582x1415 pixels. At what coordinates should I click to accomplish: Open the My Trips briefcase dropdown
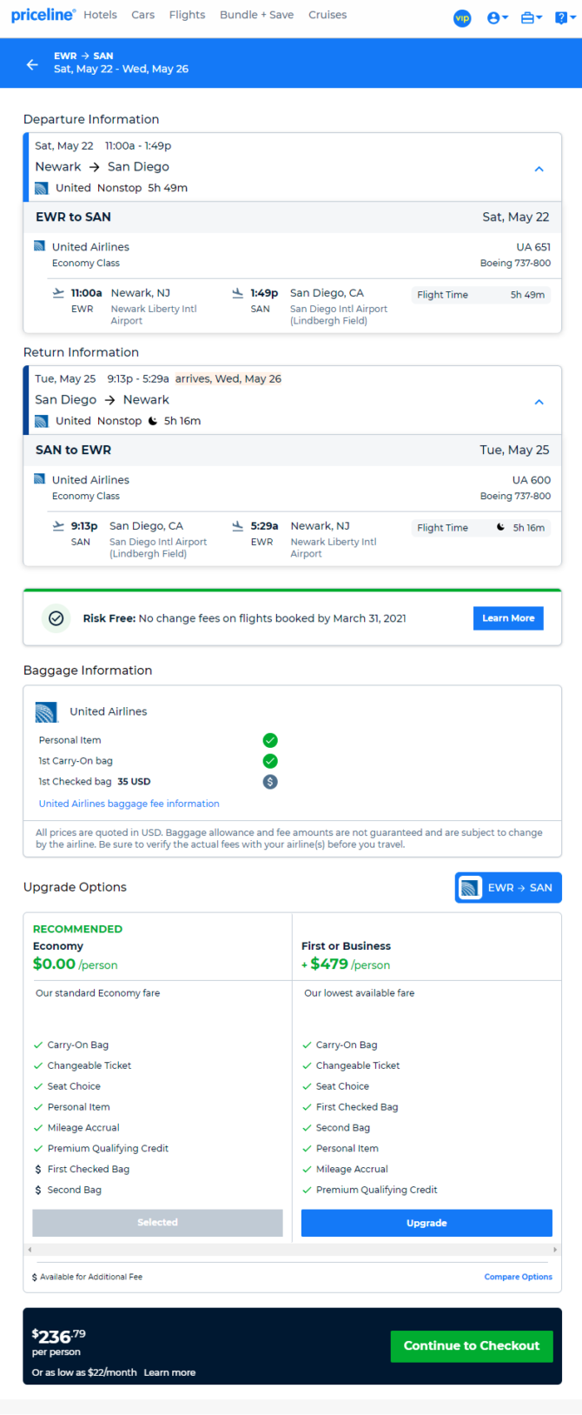pyautogui.click(x=531, y=17)
